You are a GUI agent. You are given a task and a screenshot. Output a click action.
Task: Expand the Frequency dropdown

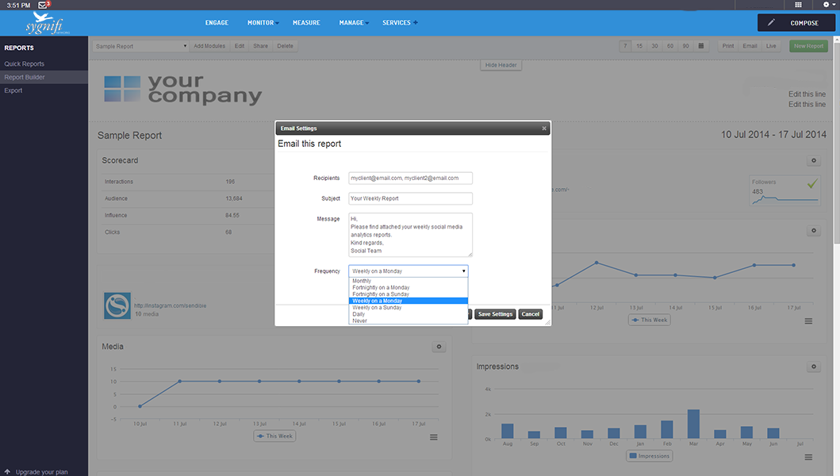408,271
